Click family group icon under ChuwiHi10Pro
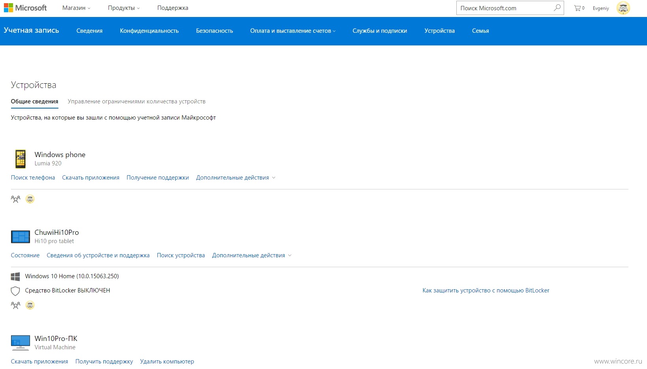This screenshot has width=647, height=369. click(15, 305)
